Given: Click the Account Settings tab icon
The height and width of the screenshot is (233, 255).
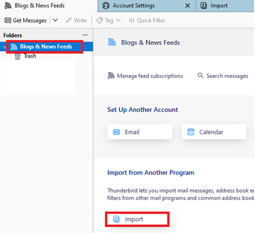Looking at the screenshot, I should coord(105,6).
